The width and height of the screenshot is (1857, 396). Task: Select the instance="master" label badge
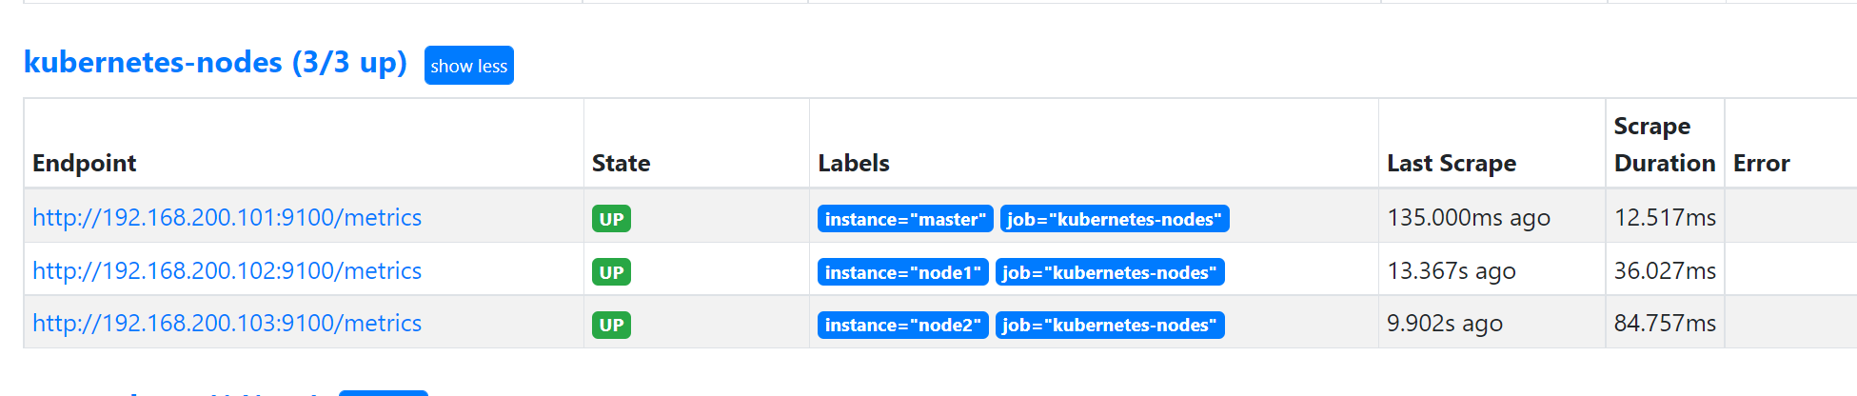[905, 219]
